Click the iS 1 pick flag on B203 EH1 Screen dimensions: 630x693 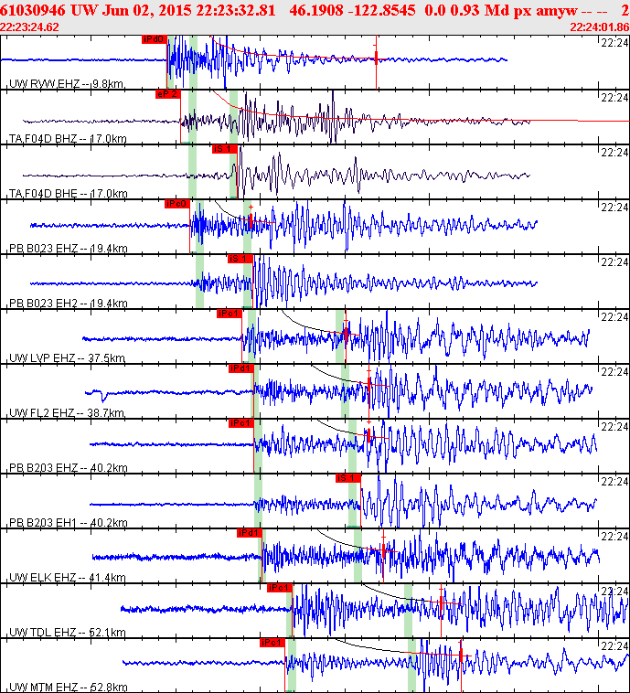(348, 478)
